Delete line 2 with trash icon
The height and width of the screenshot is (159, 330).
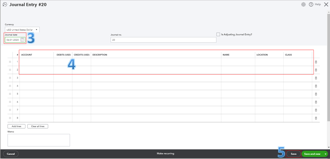point(316,70)
